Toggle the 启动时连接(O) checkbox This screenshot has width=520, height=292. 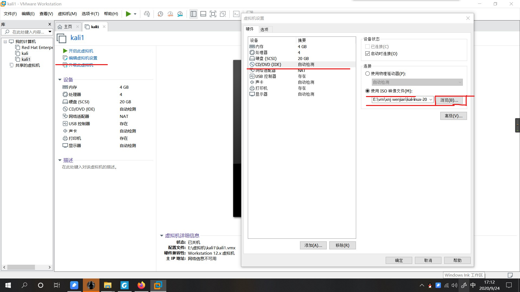click(x=368, y=54)
